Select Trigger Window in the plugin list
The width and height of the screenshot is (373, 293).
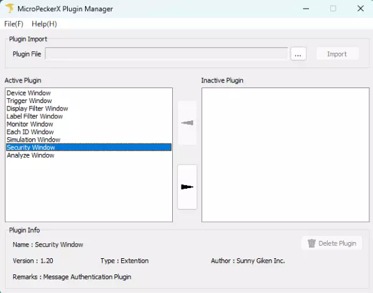point(29,101)
